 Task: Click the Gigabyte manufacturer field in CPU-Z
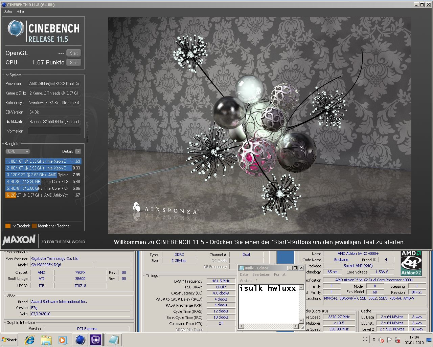(x=80, y=259)
